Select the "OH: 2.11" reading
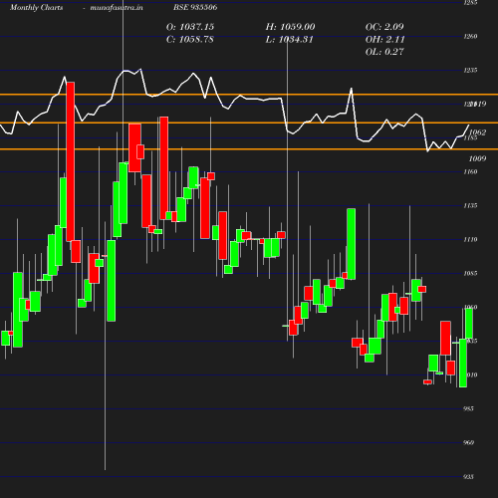Screen dimensions: 498x498 point(384,40)
